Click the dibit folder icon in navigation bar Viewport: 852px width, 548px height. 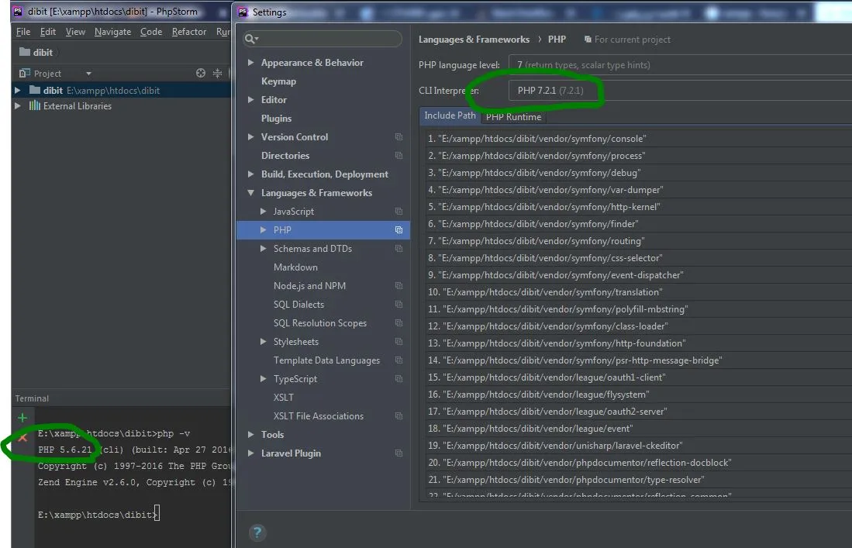[25, 52]
